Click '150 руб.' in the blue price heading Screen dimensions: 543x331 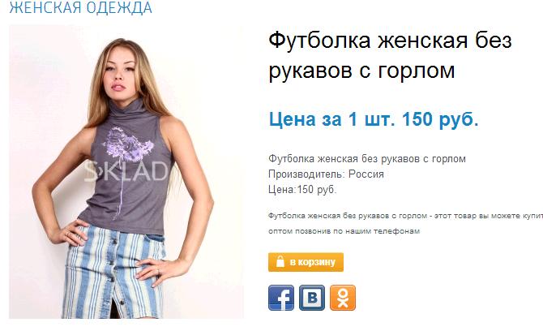pyautogui.click(x=440, y=119)
